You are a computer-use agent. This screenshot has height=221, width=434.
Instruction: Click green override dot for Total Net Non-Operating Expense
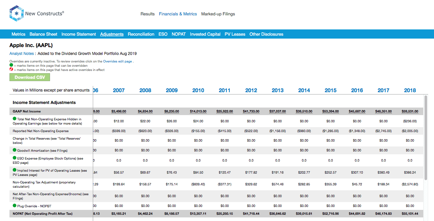pyautogui.click(x=15, y=119)
